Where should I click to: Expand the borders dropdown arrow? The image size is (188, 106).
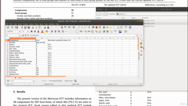click(x=113, y=32)
